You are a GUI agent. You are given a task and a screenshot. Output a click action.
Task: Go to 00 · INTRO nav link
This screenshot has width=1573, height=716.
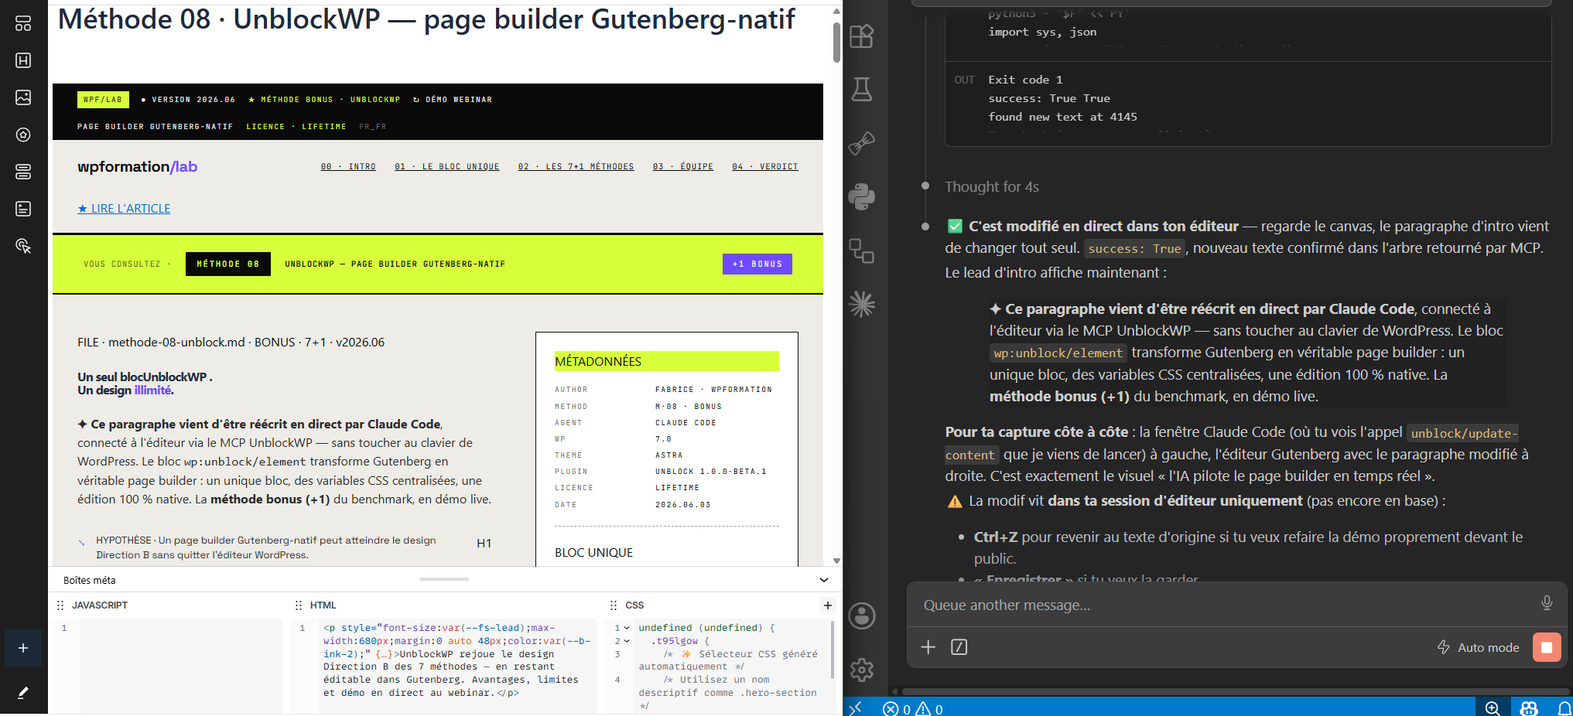348,167
